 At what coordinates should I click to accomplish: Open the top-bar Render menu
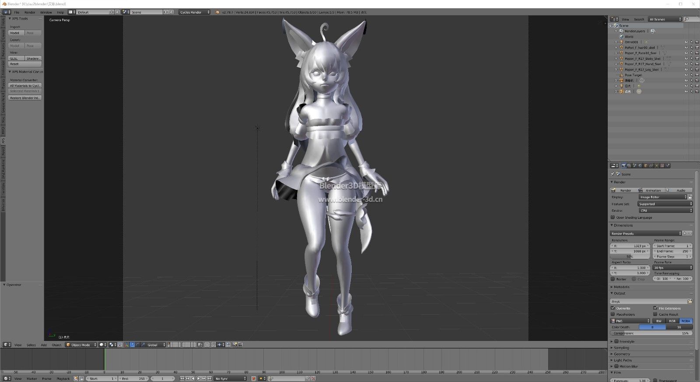coord(30,12)
